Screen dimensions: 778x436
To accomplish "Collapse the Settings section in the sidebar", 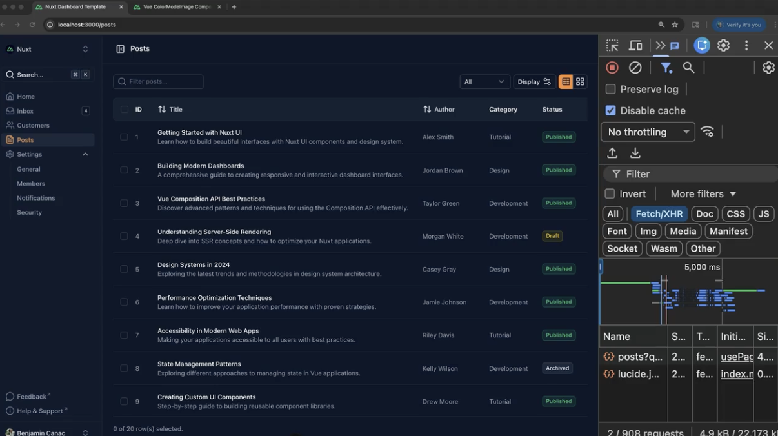I will [85, 154].
